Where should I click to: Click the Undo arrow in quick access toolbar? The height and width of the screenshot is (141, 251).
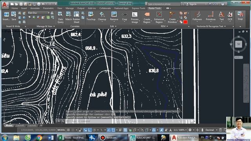tap(43, 4)
